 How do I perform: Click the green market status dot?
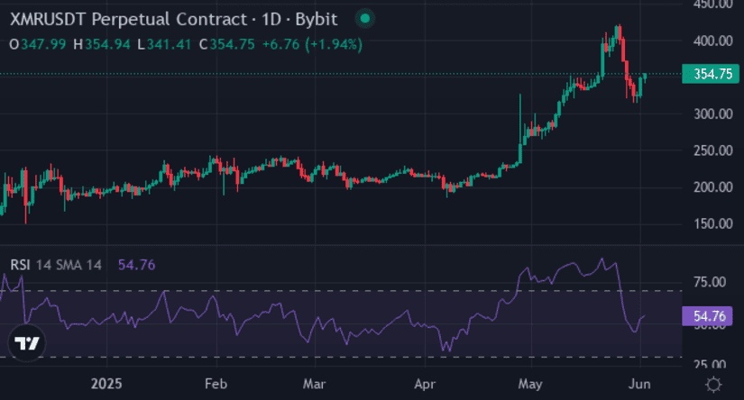click(365, 19)
